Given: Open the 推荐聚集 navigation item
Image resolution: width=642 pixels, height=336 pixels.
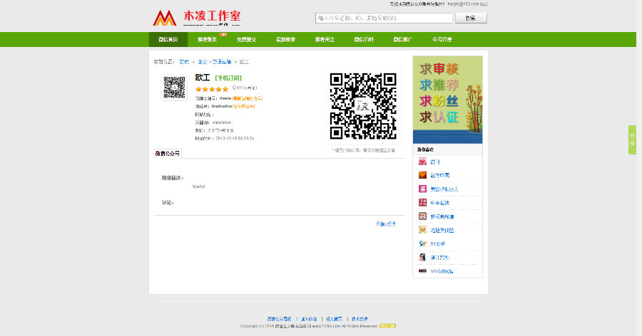Looking at the screenshot, I should click(x=207, y=40).
